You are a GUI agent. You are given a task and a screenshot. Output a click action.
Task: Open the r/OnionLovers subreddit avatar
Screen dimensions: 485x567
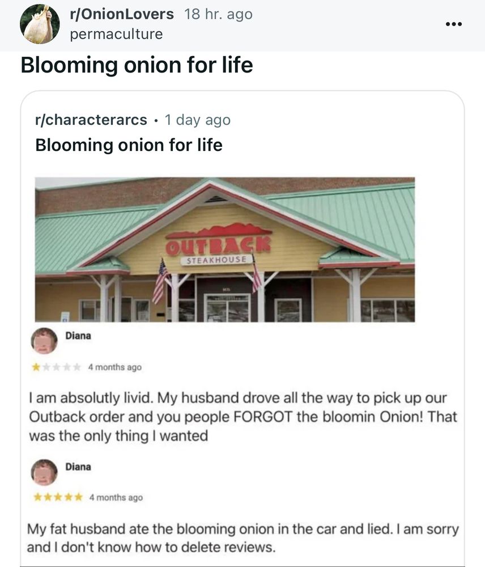click(40, 24)
